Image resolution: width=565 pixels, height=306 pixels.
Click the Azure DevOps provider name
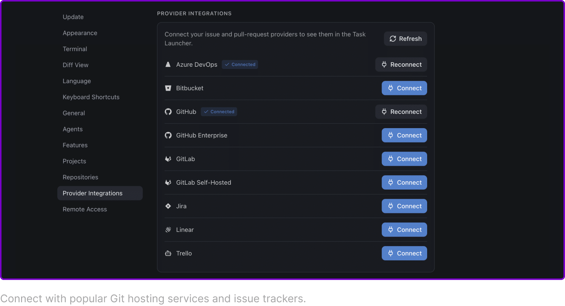click(x=197, y=64)
